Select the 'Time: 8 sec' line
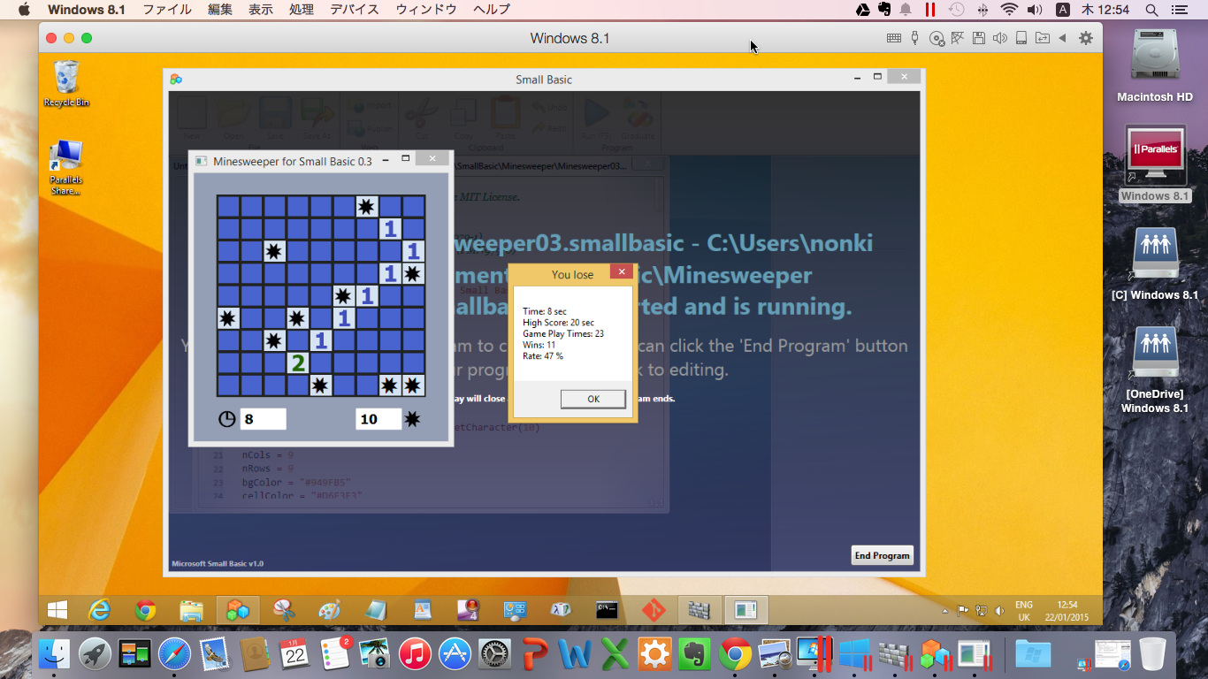Viewport: 1208px width, 679px height. [x=545, y=311]
